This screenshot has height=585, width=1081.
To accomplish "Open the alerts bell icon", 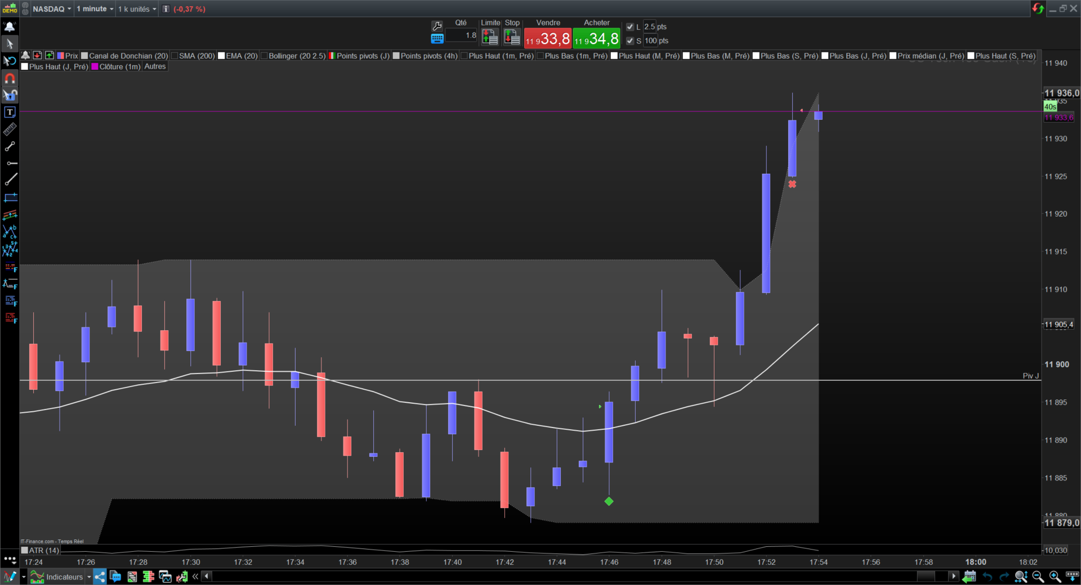I will tap(10, 26).
